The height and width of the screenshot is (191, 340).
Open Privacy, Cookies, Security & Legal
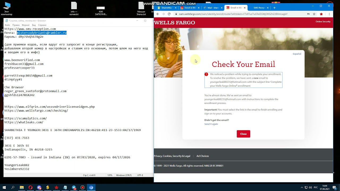(172, 156)
